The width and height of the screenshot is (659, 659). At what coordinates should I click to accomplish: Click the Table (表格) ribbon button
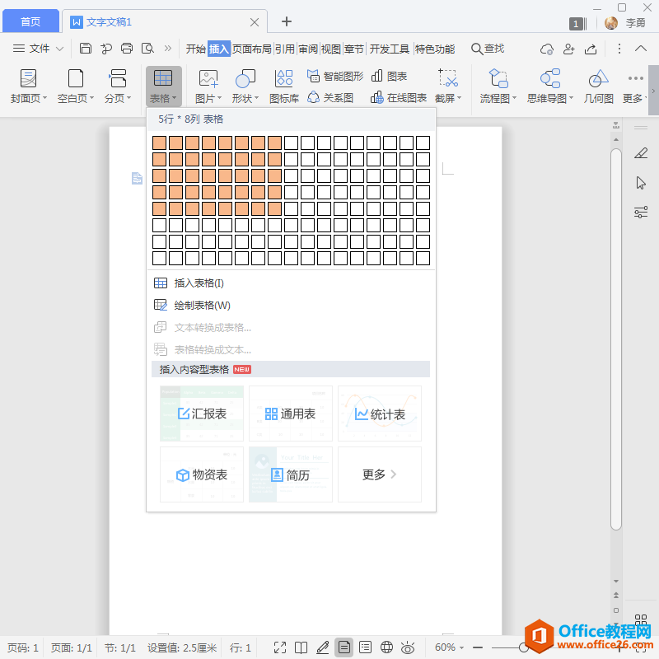click(163, 86)
